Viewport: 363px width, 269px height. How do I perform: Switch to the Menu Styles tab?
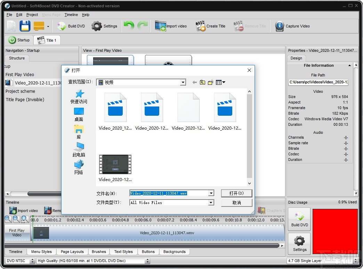(x=41, y=252)
